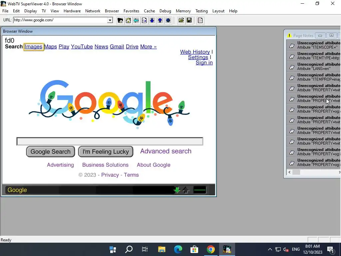Open Microsoft Store from the taskbar
Viewport: 341px width, 256px height.
(194, 249)
